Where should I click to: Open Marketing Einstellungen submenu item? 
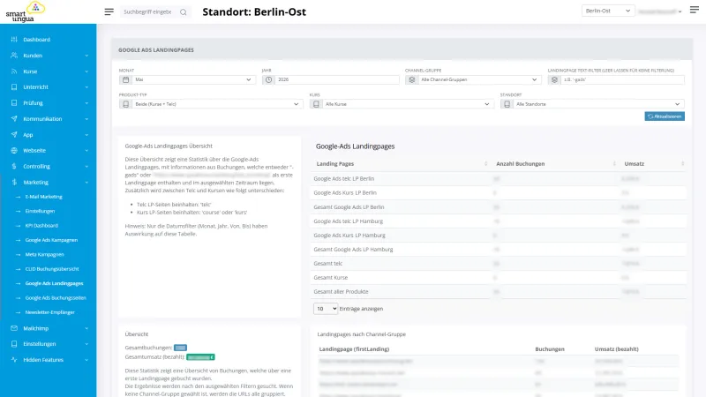[x=40, y=211]
